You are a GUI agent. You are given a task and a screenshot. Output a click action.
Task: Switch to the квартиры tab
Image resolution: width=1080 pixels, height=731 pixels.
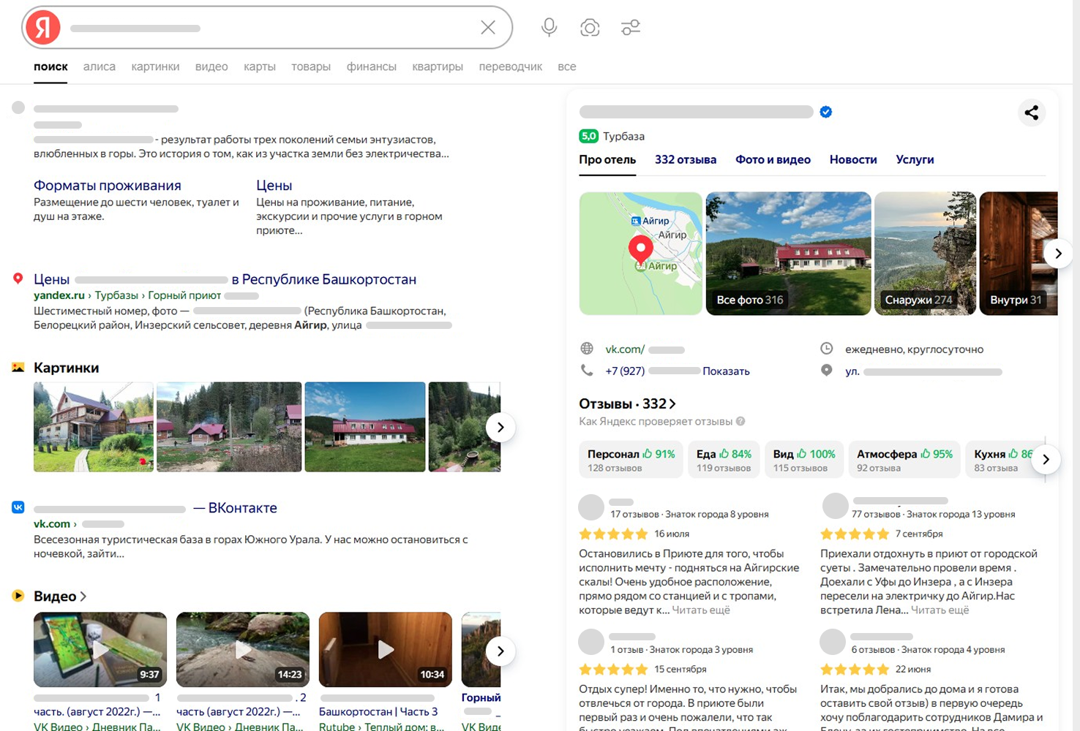click(x=438, y=67)
